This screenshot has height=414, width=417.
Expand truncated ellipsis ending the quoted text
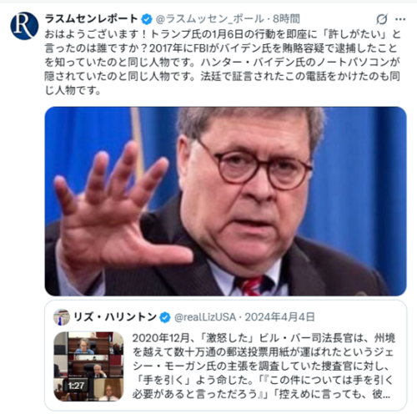[x=386, y=395]
